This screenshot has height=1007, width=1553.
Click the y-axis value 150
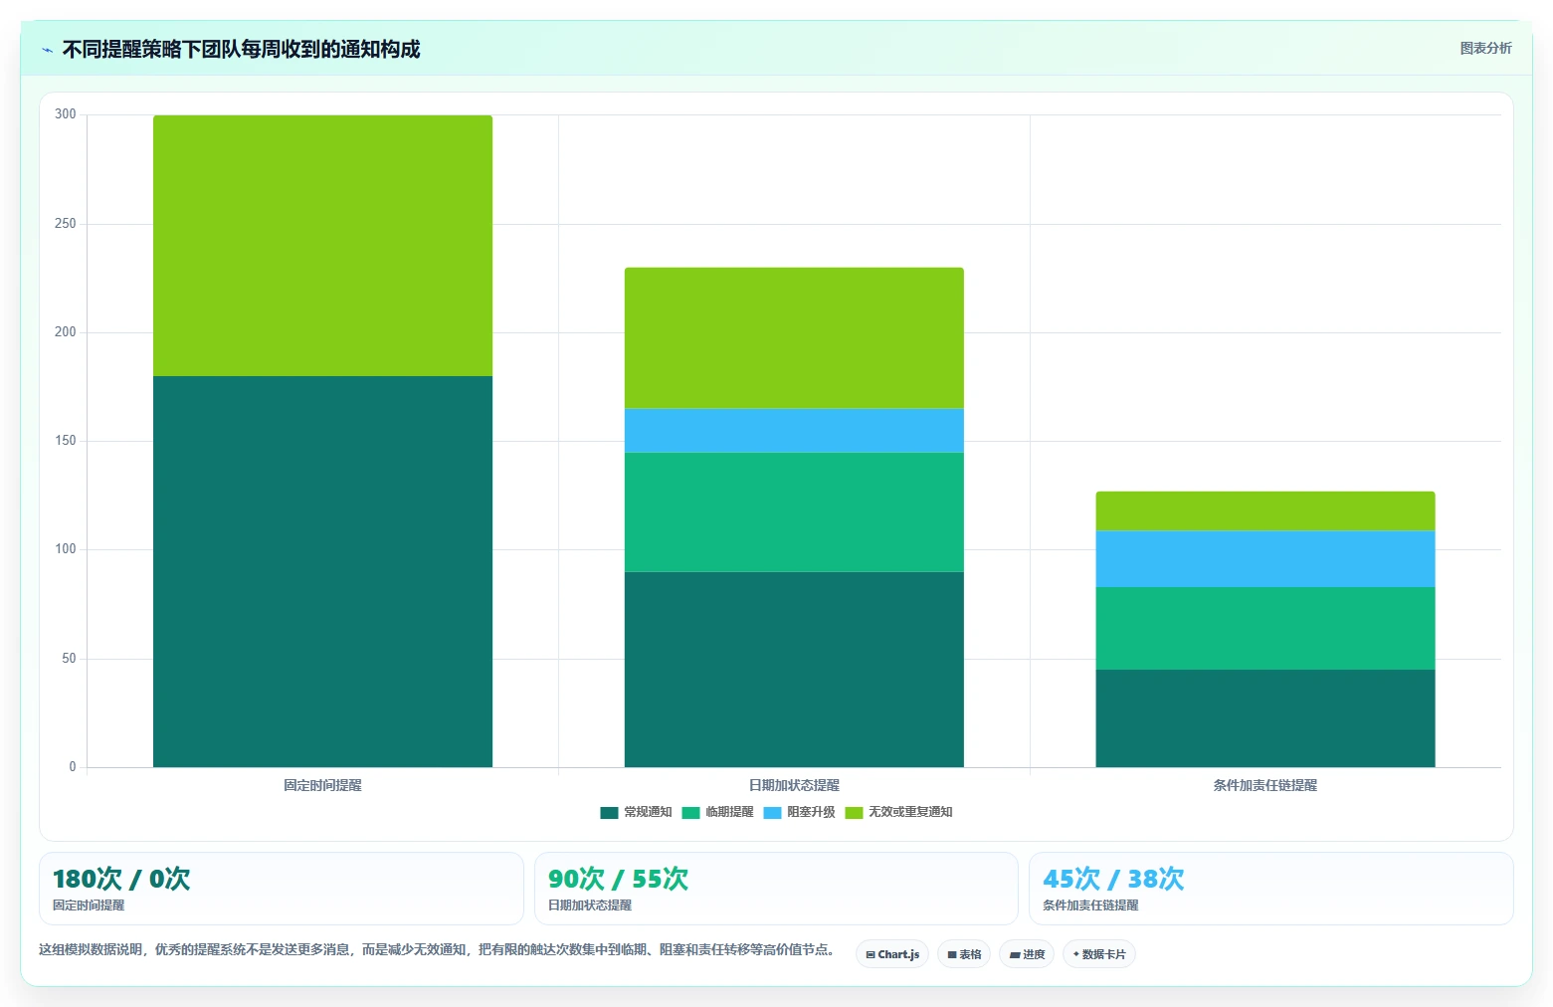tap(66, 441)
